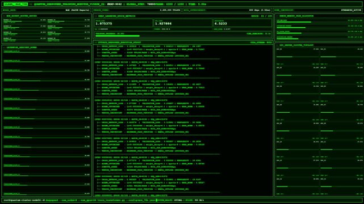Click the DEEP_LEARNING_EPOCH_METRICS panel header
The width and height of the screenshot is (364, 204).
click(x=115, y=16)
